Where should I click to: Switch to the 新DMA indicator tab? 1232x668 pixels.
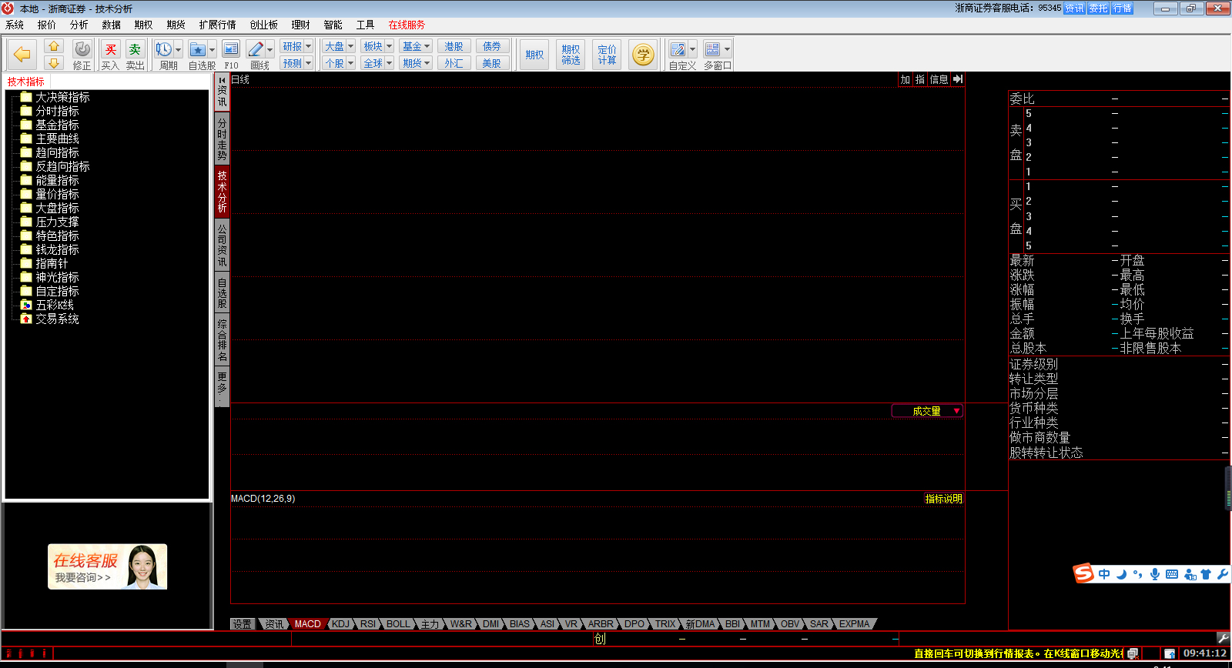click(x=700, y=624)
